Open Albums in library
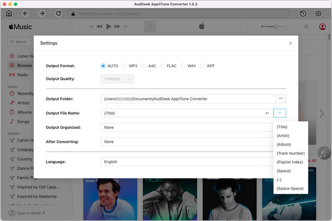This screenshot has height=221, width=332. (x=20, y=112)
